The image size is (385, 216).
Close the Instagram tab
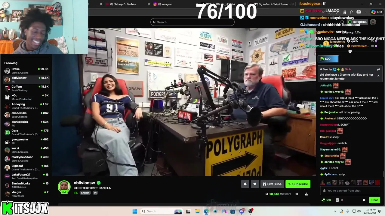tap(197, 4)
